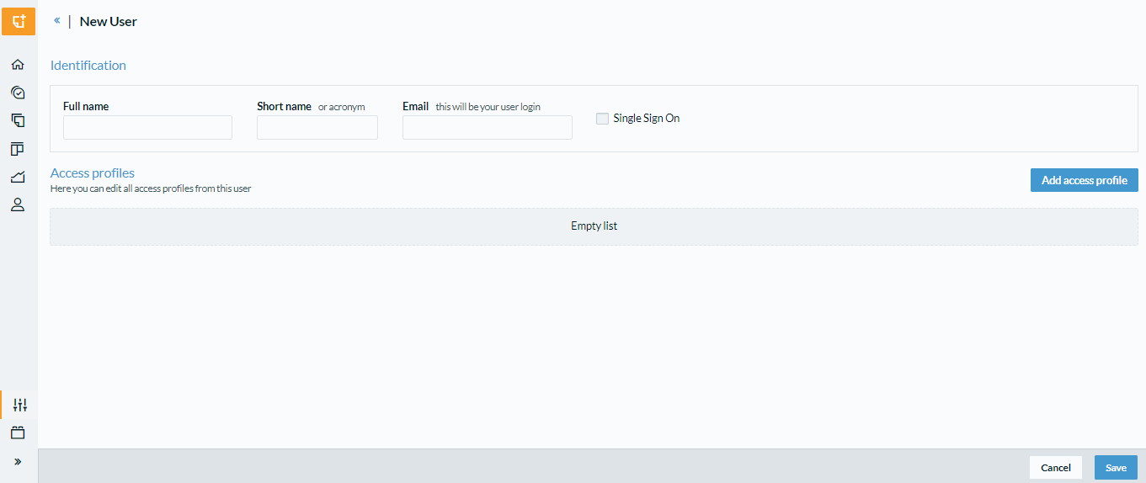Click the 'or acronym' hint text
1146x483 pixels.
[x=342, y=107]
